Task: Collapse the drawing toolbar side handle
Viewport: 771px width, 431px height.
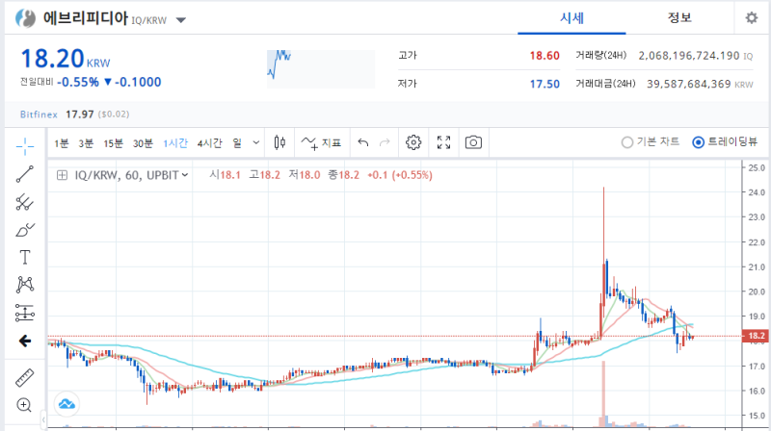Action: click(43, 419)
